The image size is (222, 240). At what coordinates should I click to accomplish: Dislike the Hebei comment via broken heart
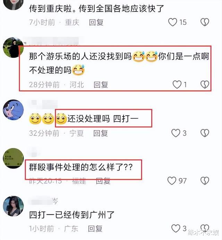(205, 85)
